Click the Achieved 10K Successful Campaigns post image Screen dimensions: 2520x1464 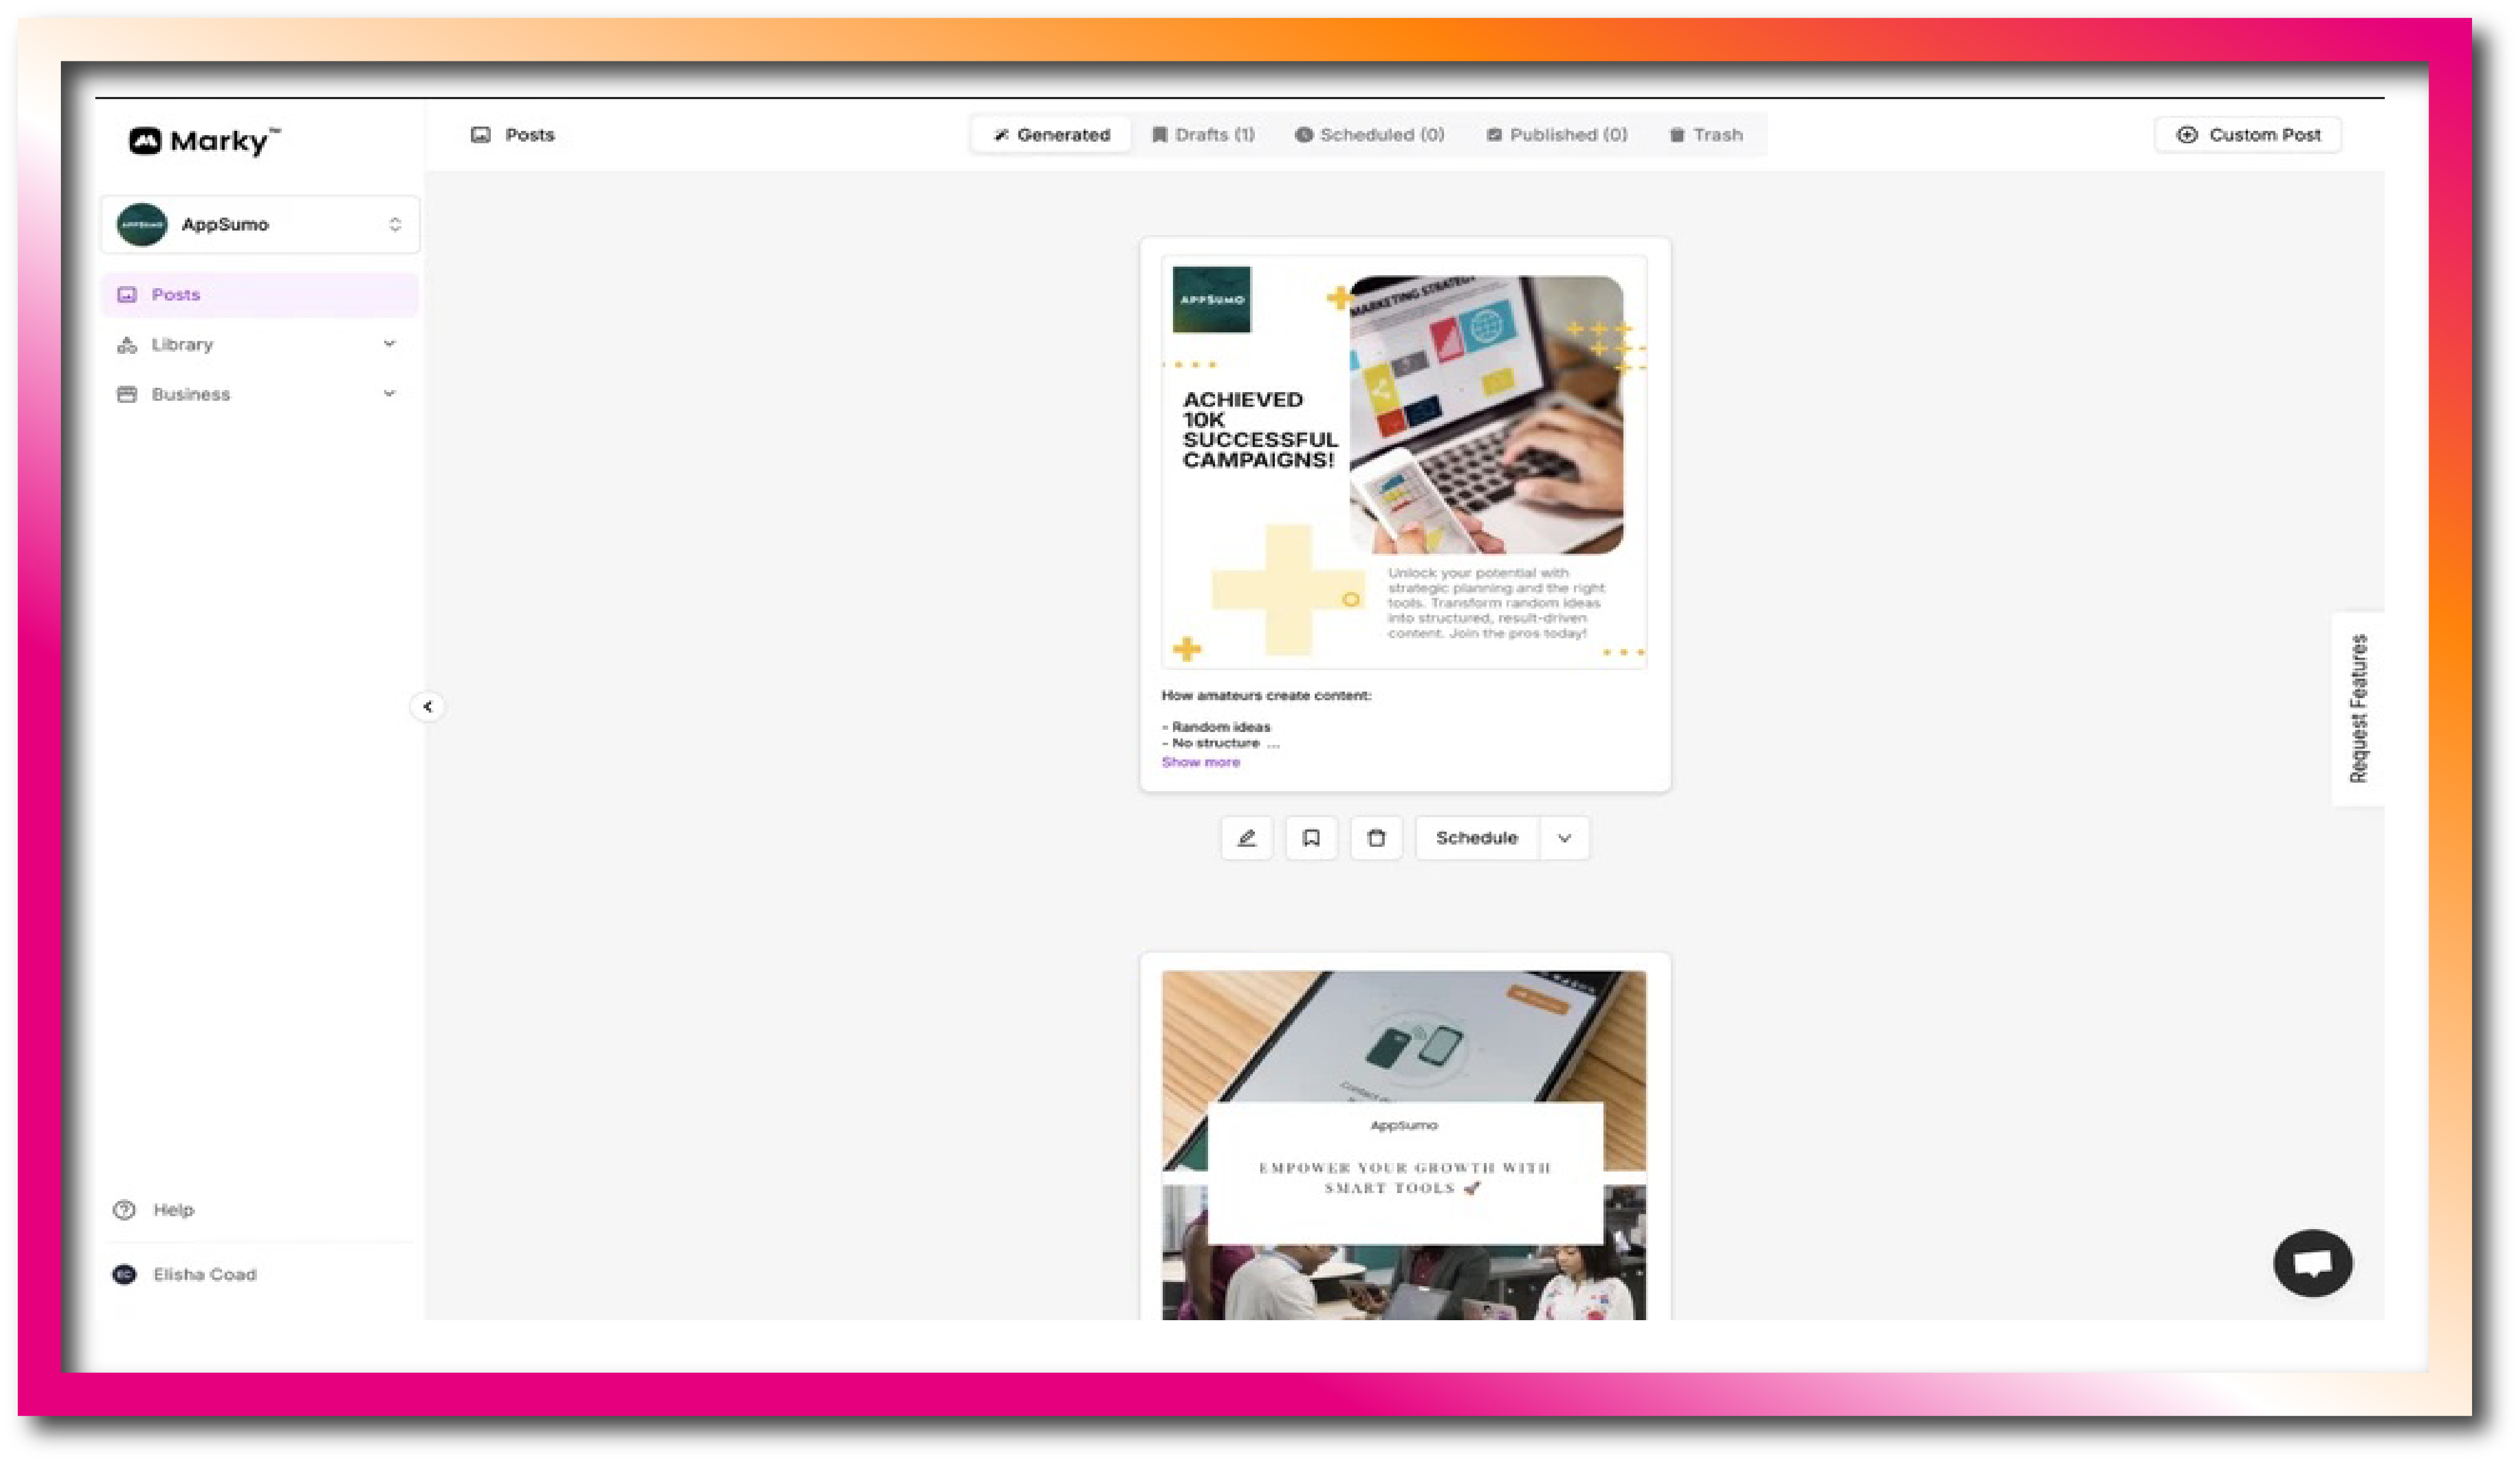coord(1404,462)
